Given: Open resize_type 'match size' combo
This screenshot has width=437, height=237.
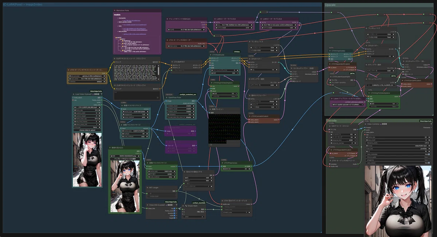Looking at the screenshot, I should (x=162, y=171).
